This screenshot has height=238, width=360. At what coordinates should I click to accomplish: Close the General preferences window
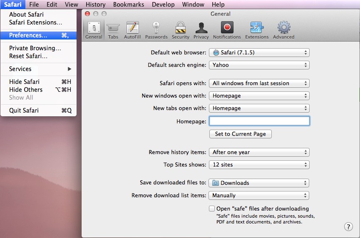click(87, 14)
